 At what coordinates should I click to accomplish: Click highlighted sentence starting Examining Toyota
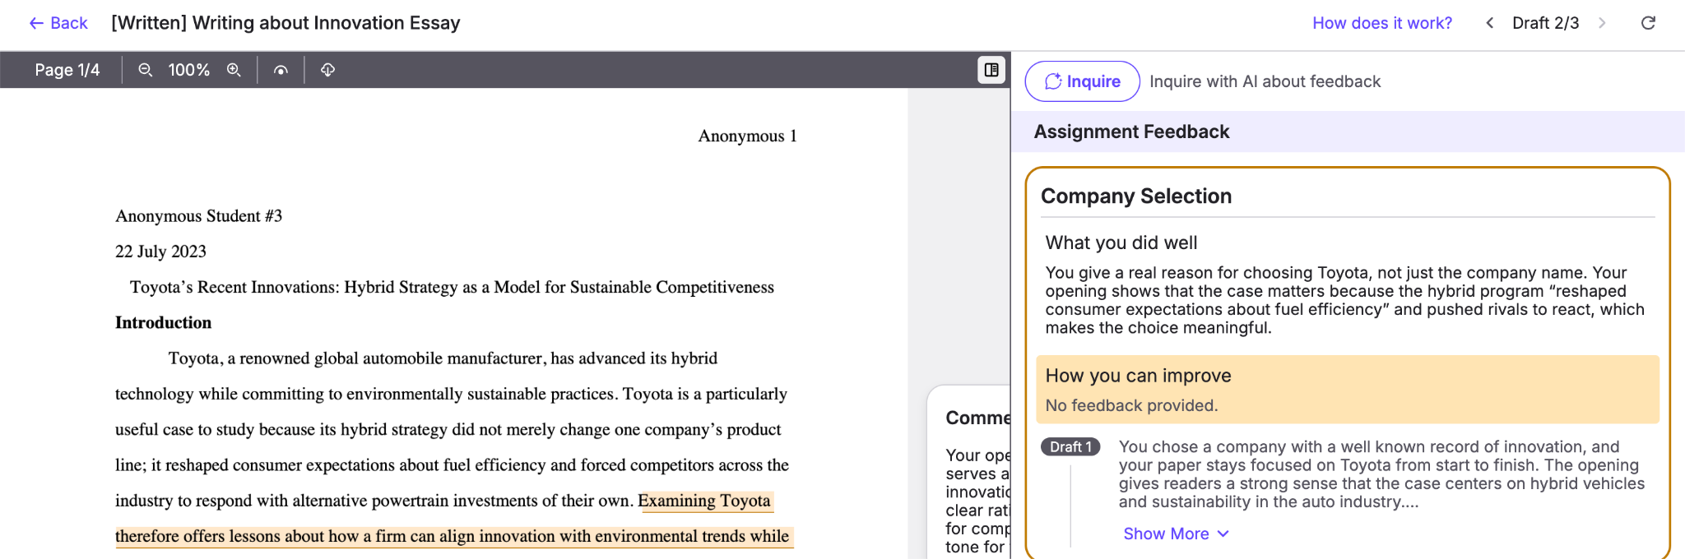click(454, 519)
